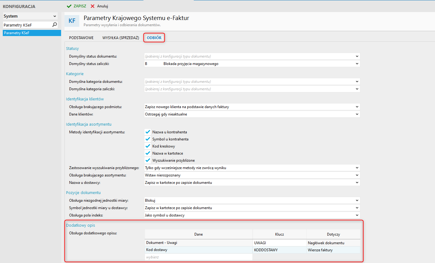Select Parametry KSeF item in sidebar list
Screen dimensions: 435x263
tap(32, 33)
